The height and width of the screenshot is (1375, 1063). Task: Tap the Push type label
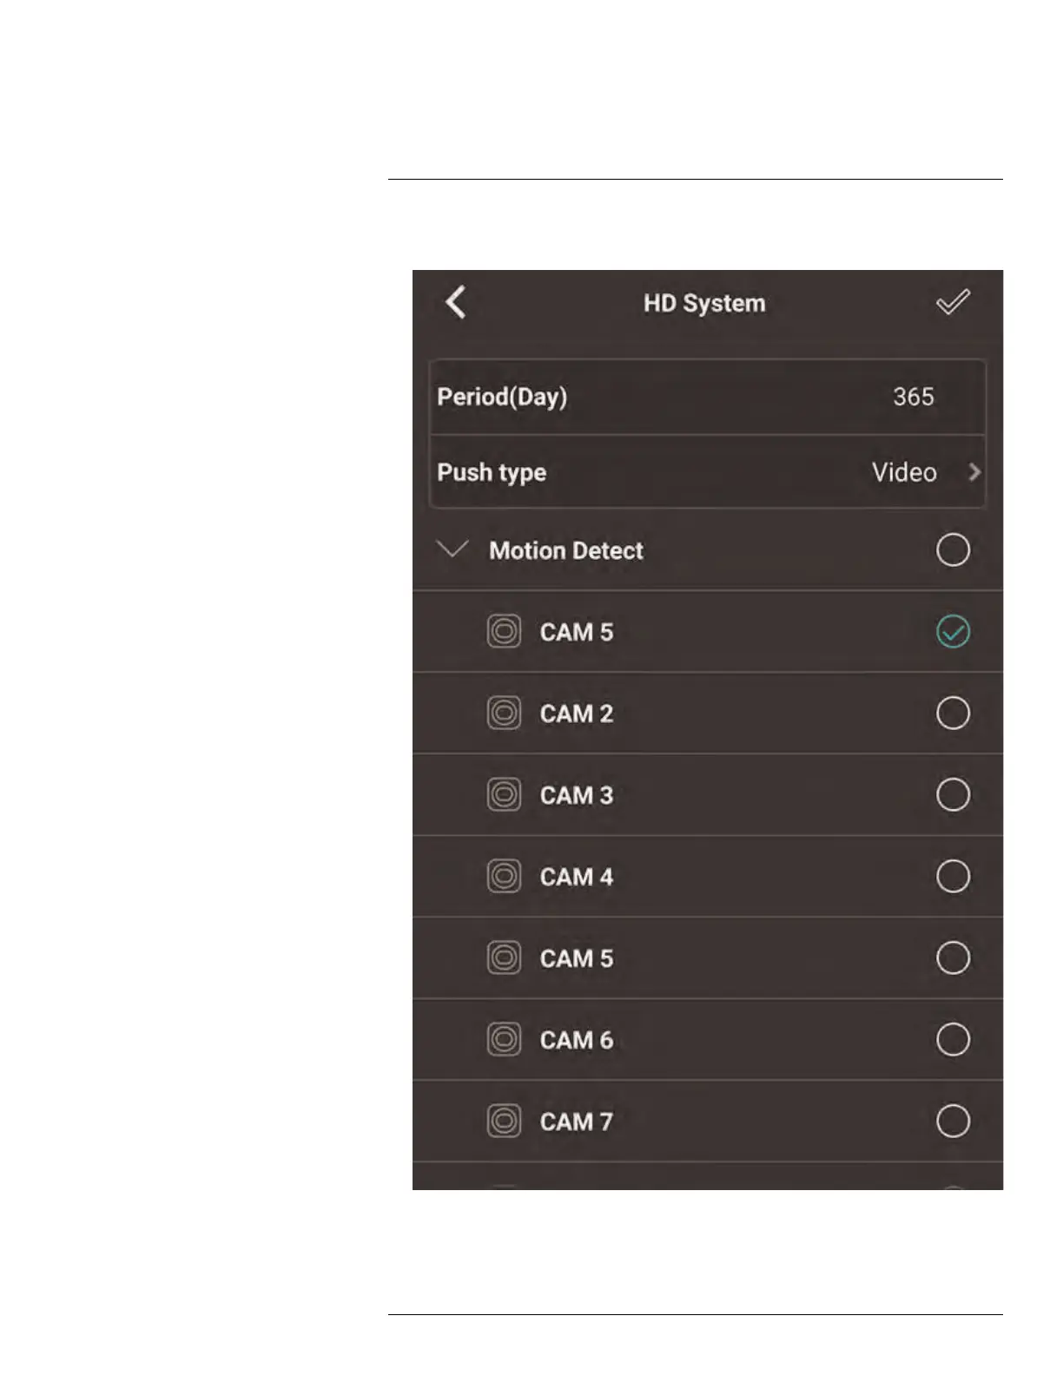coord(492,472)
